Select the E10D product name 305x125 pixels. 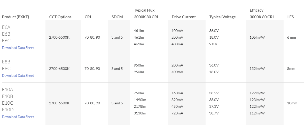tap(8, 110)
